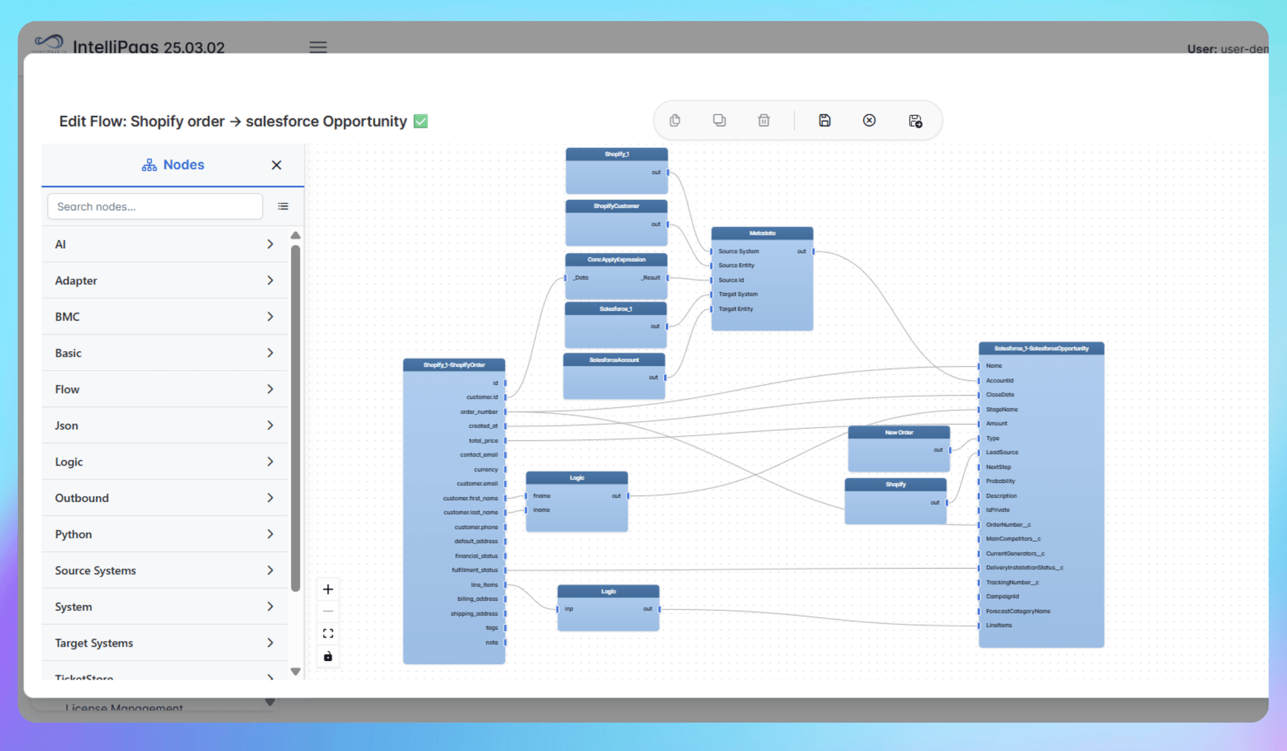1287x751 pixels.
Task: Export flow using the save-with-arrow icon
Action: click(x=914, y=120)
